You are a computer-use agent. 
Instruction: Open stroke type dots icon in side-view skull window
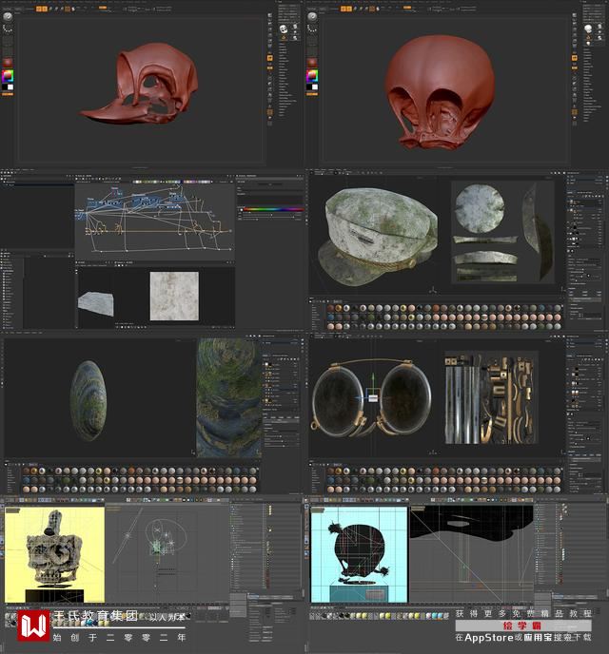8,29
